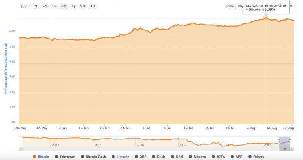This screenshot has height=160, width=303.
Task: Toggle Others series in legend
Action: coord(256,157)
